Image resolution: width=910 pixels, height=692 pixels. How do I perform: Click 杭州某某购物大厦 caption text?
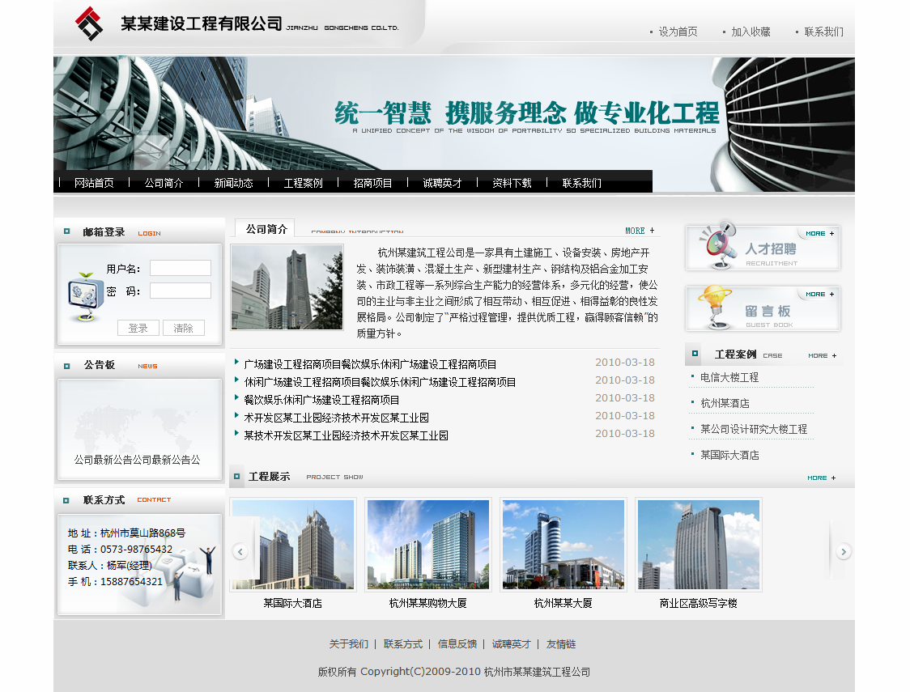click(x=427, y=603)
